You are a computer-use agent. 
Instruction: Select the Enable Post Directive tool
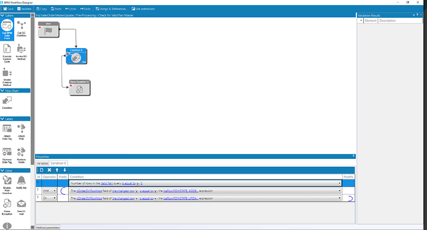[x=7, y=184]
